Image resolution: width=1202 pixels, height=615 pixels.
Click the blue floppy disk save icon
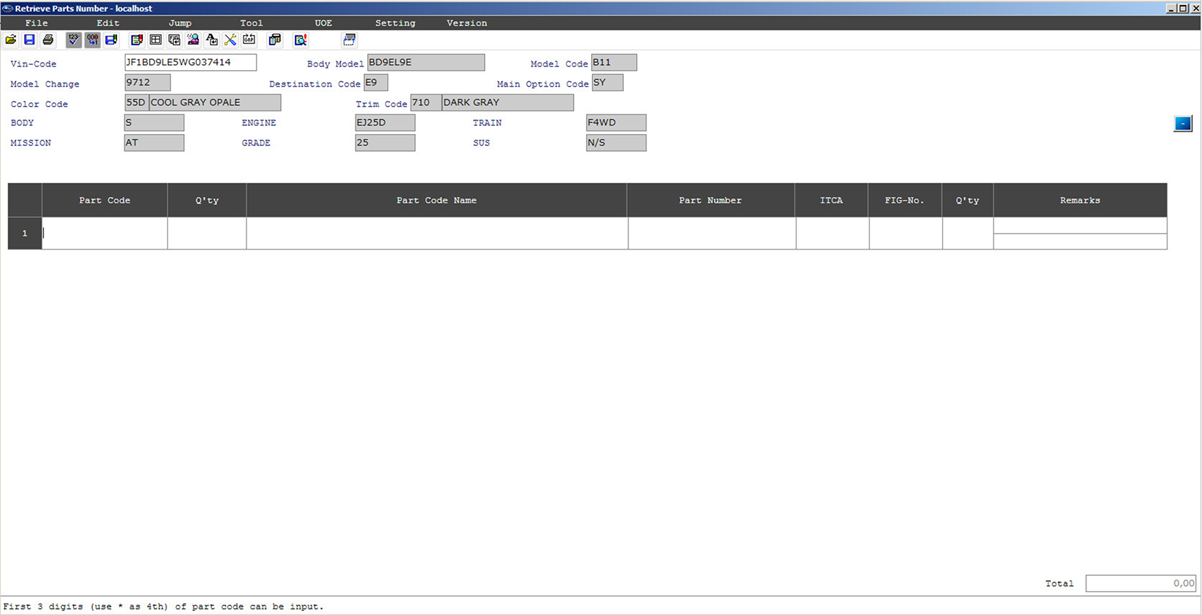[30, 40]
